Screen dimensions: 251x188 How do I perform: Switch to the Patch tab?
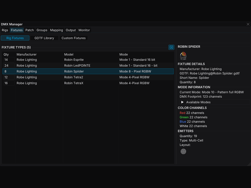click(x=30, y=30)
